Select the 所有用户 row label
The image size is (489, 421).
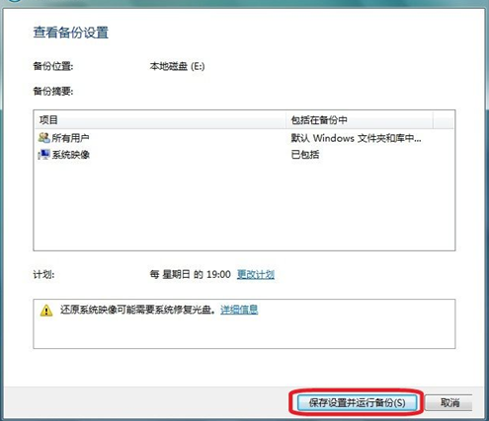point(70,138)
